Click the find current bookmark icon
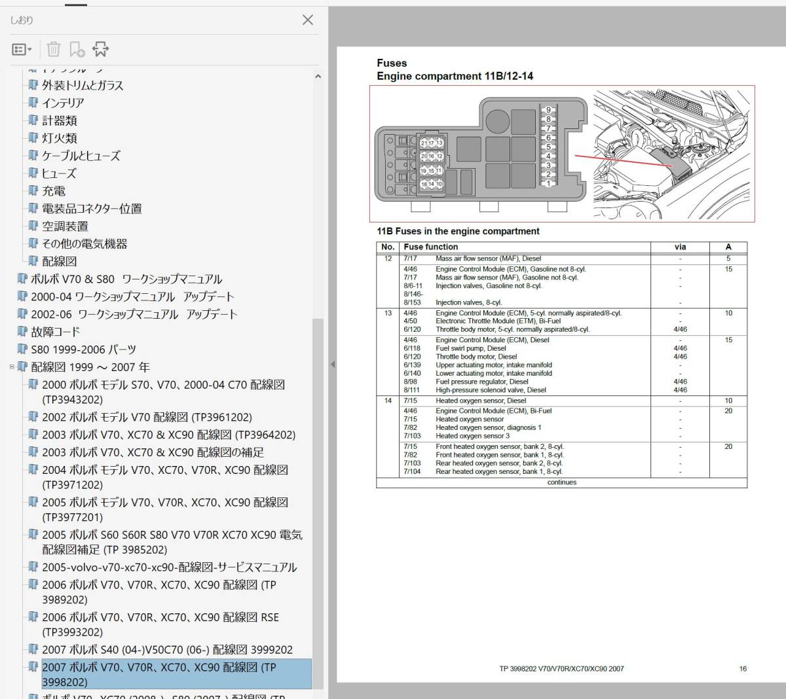Image resolution: width=786 pixels, height=699 pixels. (x=100, y=50)
